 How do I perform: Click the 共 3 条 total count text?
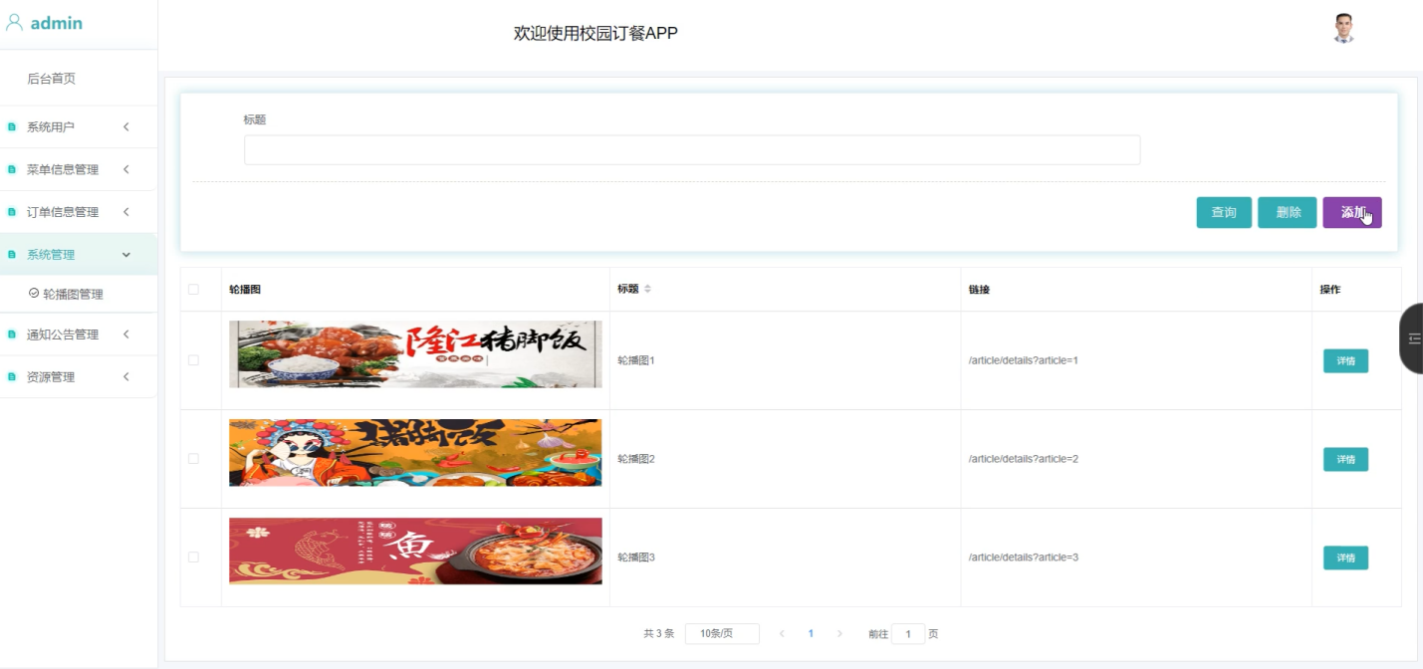click(x=659, y=633)
